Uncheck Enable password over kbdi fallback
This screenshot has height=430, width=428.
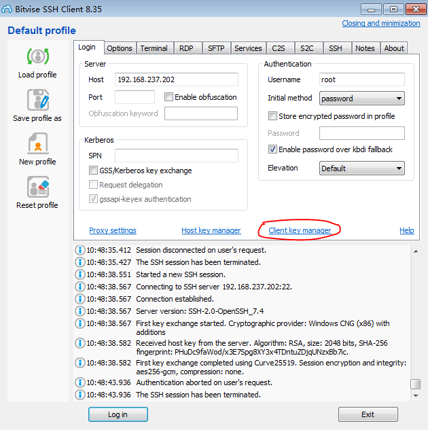[x=272, y=149]
